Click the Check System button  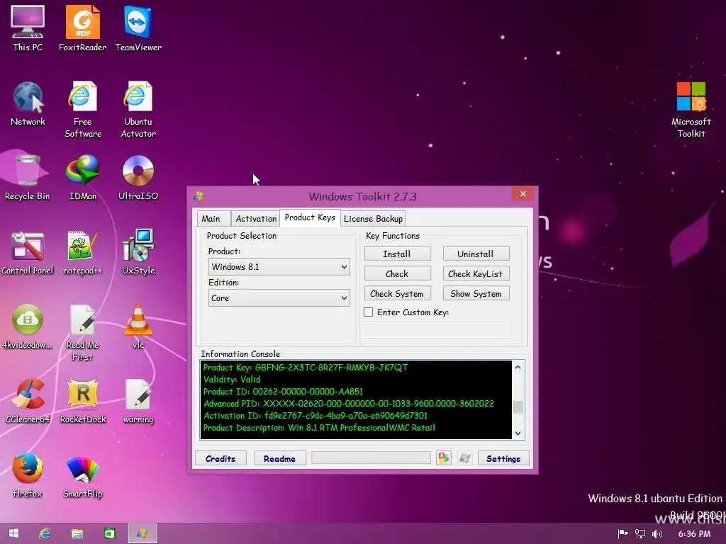pos(397,293)
